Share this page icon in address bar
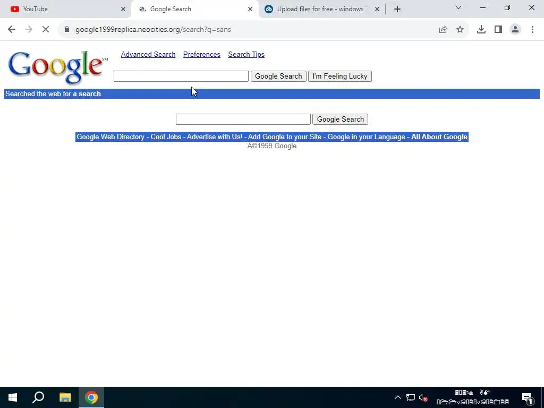Image resolution: width=544 pixels, height=408 pixels. tap(443, 30)
